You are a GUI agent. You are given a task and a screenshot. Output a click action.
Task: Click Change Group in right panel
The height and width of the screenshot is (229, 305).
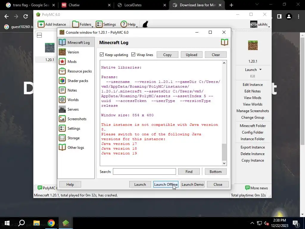pos(253,117)
